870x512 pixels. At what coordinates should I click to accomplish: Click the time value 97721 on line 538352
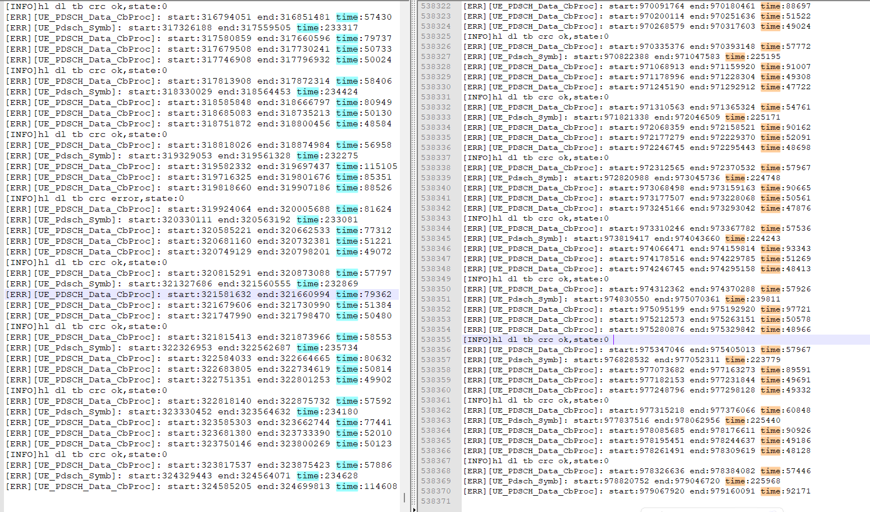tap(798, 309)
